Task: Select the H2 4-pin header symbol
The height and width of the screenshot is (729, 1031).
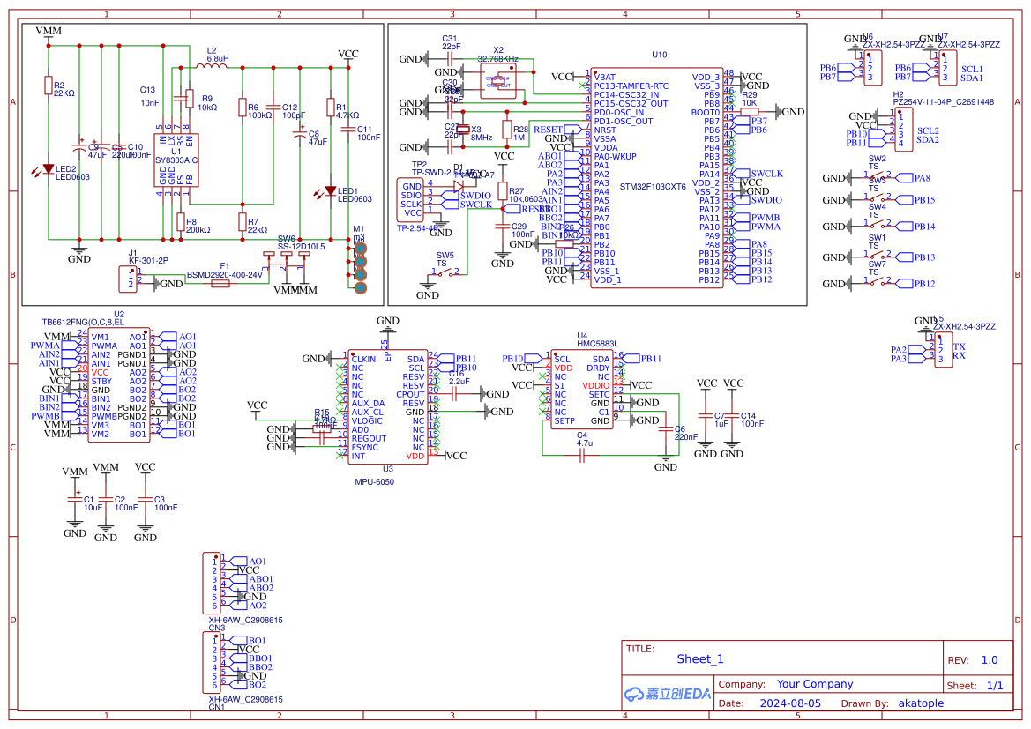Action: click(904, 130)
